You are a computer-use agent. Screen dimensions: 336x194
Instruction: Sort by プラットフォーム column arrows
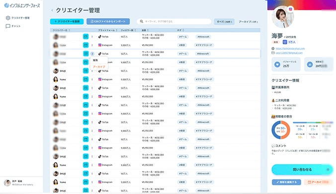click(117, 30)
